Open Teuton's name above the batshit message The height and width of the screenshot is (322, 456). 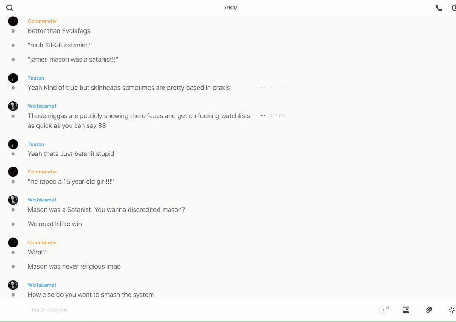click(x=36, y=144)
